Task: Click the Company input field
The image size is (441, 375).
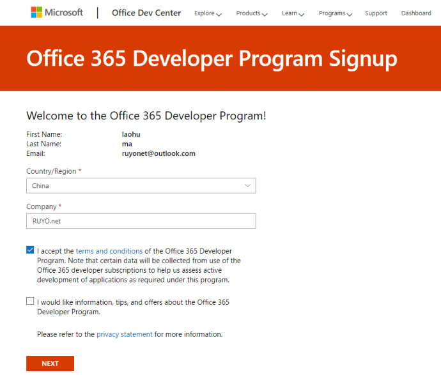Action: click(x=141, y=221)
